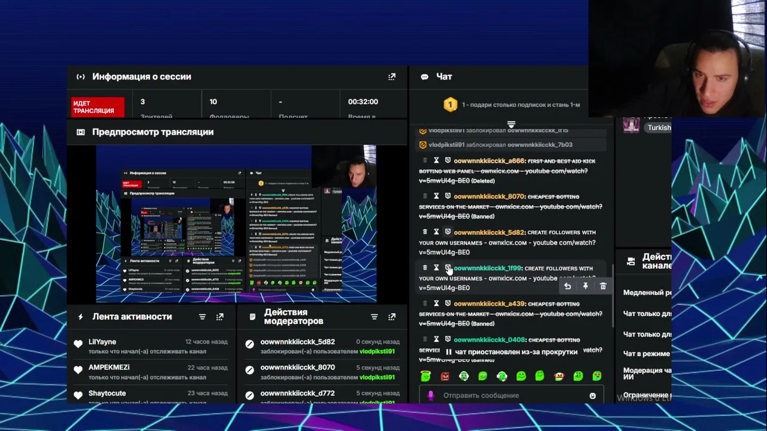Timeout oowwnnkkiicckk_1f99 using hourglass icon
The width and height of the screenshot is (767, 431).
pyautogui.click(x=436, y=268)
